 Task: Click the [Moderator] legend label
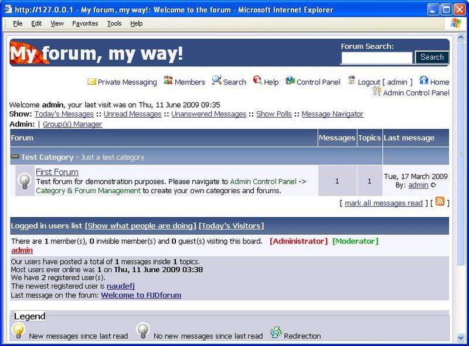click(x=355, y=241)
